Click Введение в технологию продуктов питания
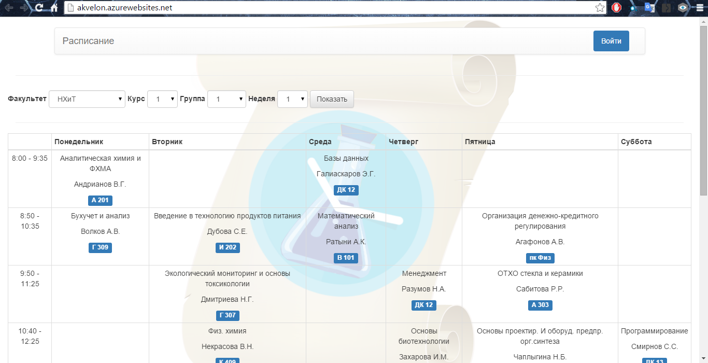708x363 pixels. pos(228,216)
